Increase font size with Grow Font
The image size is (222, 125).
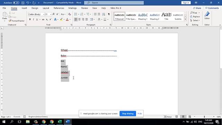click(54, 14)
